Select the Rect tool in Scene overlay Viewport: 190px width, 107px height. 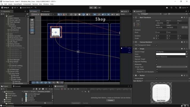pos(32,30)
